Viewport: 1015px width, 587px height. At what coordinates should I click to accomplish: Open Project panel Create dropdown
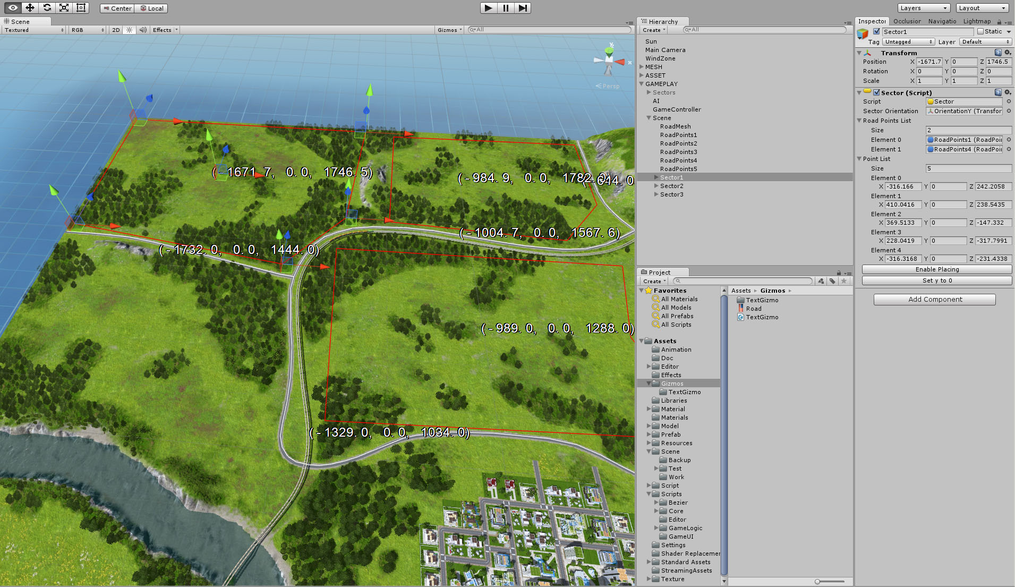(x=653, y=281)
